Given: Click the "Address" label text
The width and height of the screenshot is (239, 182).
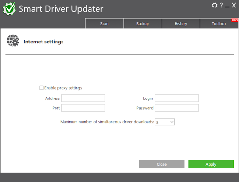Looking at the screenshot, I should (x=52, y=98).
